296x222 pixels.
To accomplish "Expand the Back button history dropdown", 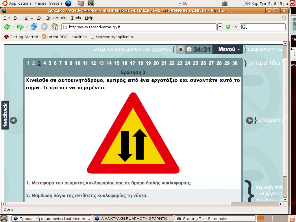I will click(x=14, y=27).
